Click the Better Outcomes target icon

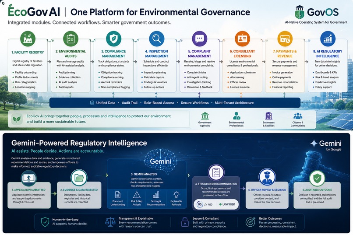(251, 222)
